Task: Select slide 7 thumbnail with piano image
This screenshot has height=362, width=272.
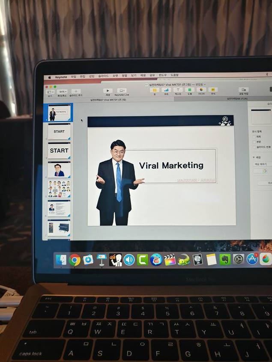Action: point(59,228)
